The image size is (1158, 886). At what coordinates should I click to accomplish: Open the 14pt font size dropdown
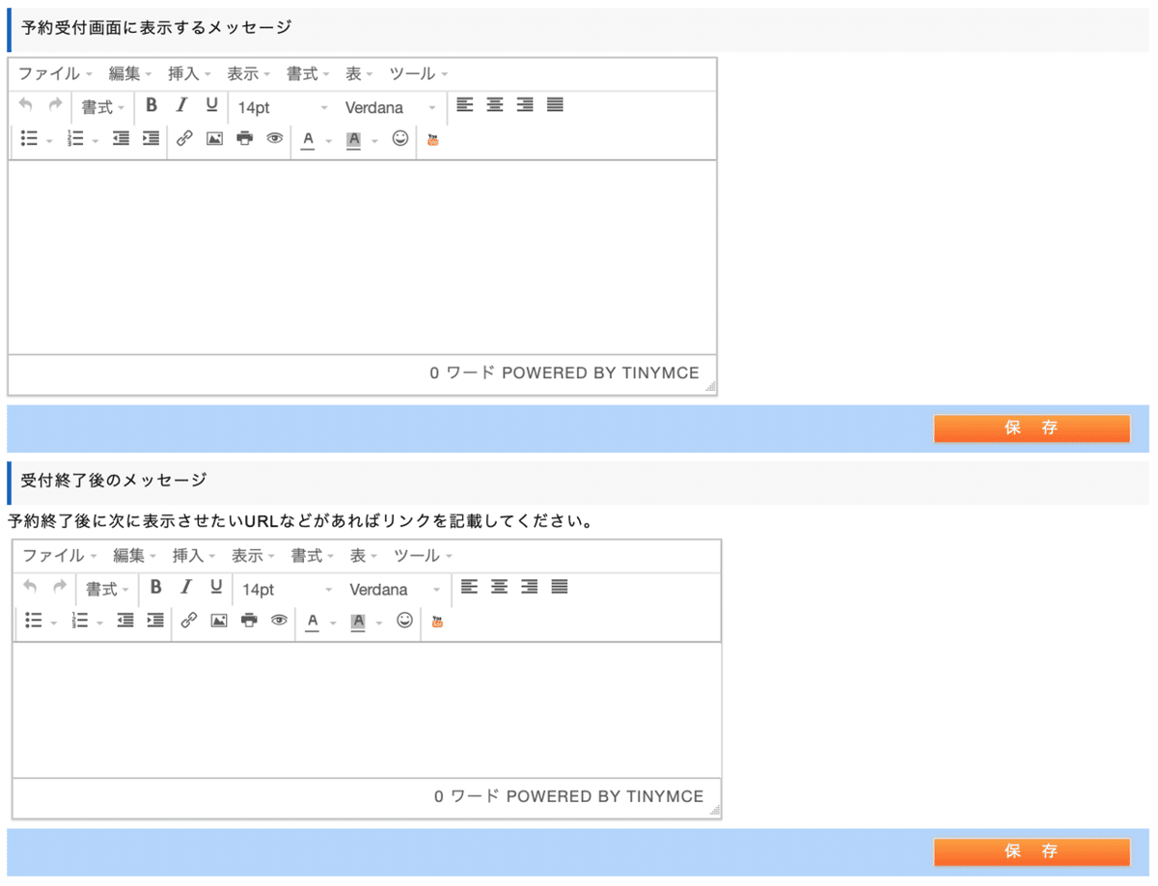point(270,106)
